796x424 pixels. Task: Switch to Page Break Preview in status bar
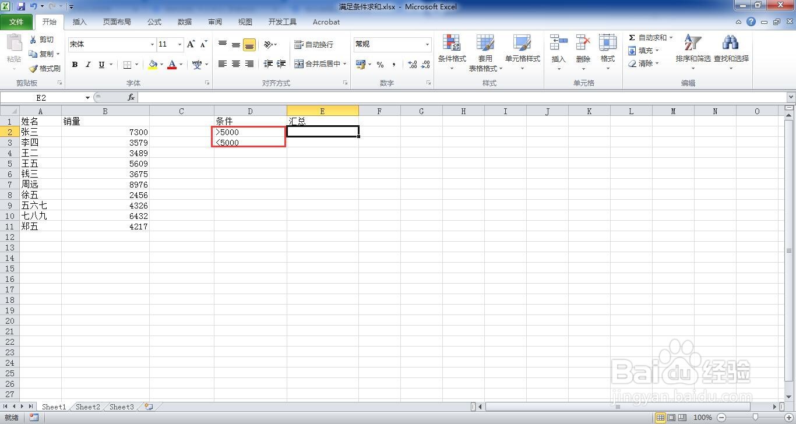coord(682,418)
